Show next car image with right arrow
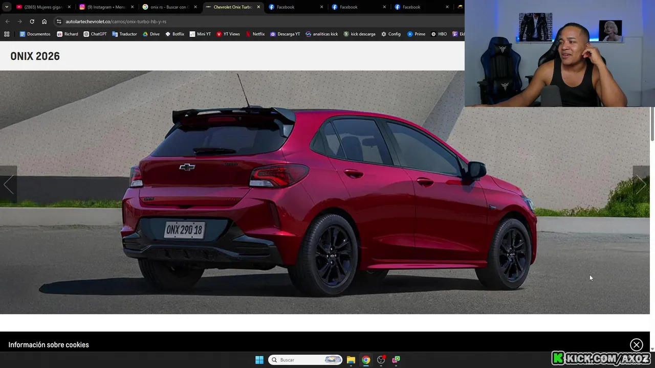 (641, 185)
